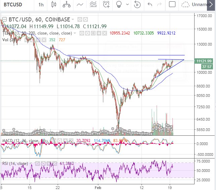Click the green volume value 352
216x190 pixels.
(52, 40)
